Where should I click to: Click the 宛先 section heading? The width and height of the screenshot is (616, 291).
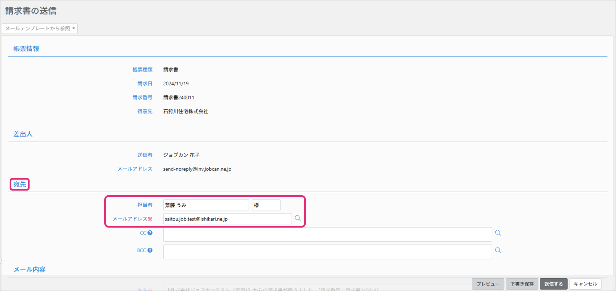pyautogui.click(x=20, y=184)
